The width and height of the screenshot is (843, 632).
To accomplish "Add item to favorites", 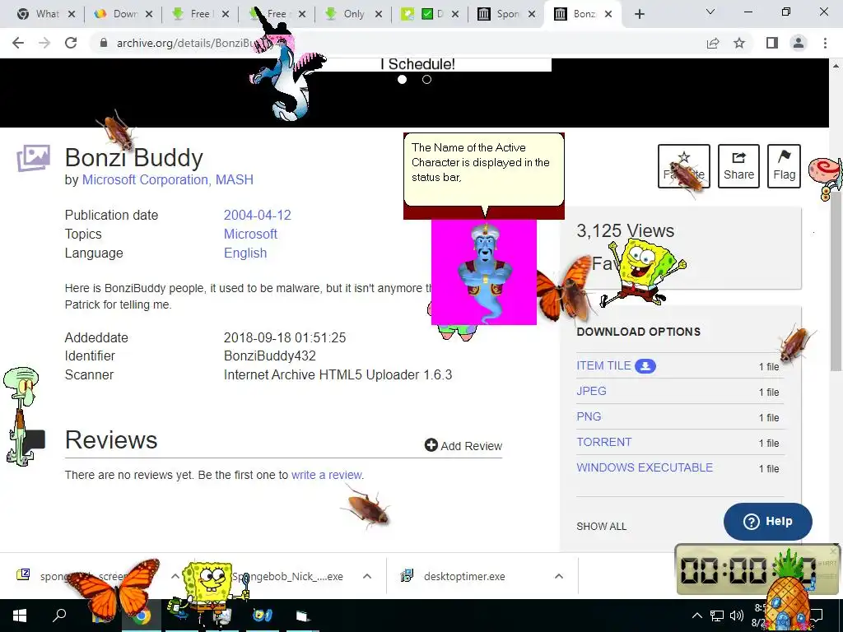I will [684, 166].
